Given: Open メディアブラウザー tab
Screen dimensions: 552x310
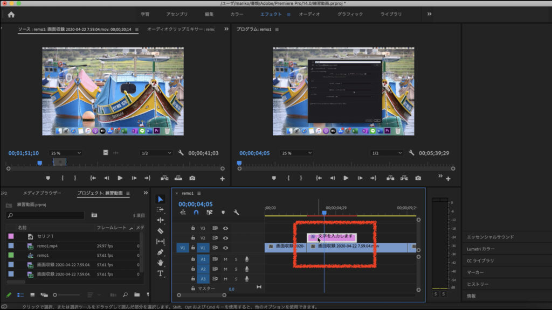Looking at the screenshot, I should tap(42, 193).
